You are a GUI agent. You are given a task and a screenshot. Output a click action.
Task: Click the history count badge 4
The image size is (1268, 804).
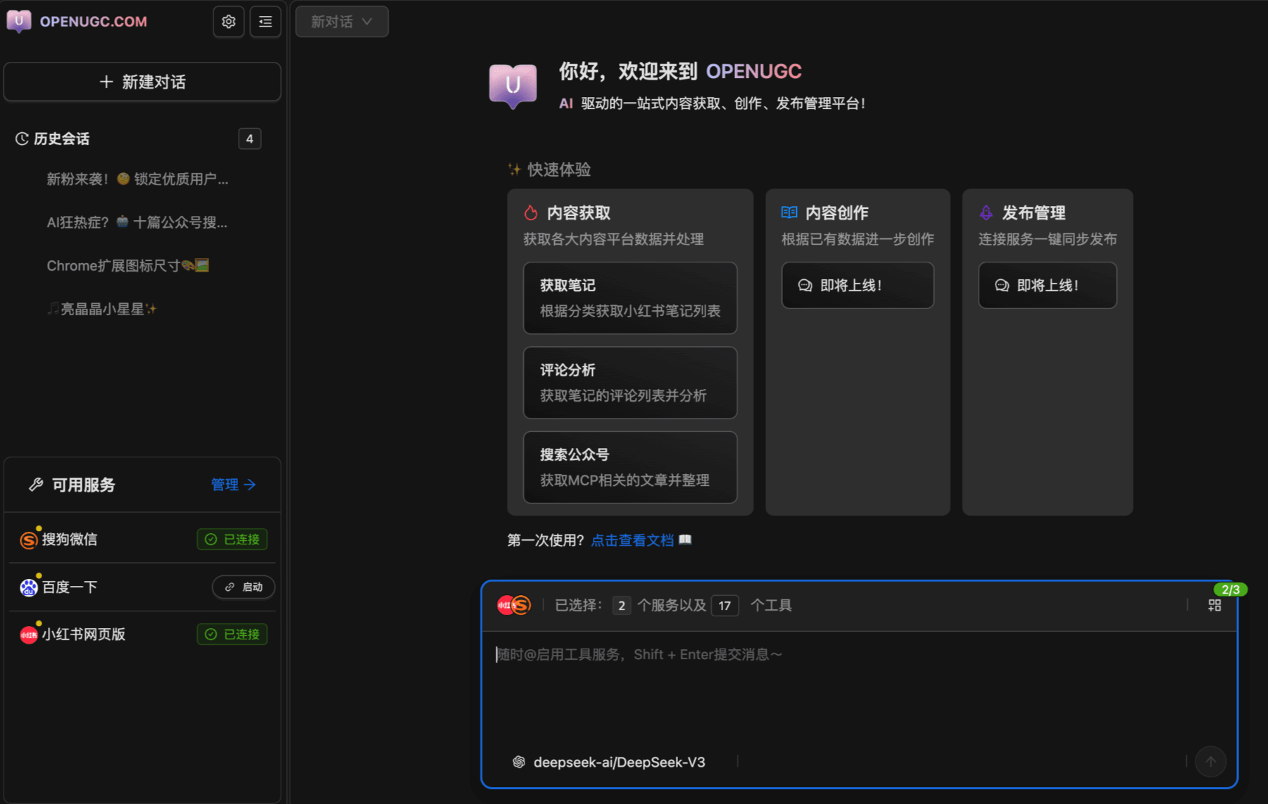click(x=249, y=139)
